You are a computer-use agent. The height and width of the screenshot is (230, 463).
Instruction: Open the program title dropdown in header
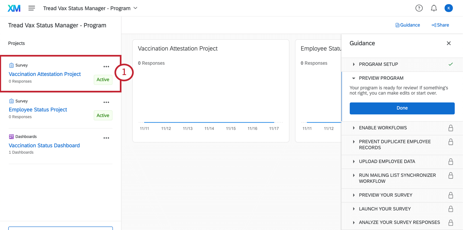(x=90, y=8)
